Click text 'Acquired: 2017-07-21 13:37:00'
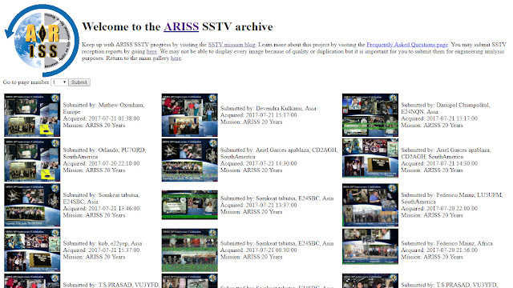 (x=258, y=205)
